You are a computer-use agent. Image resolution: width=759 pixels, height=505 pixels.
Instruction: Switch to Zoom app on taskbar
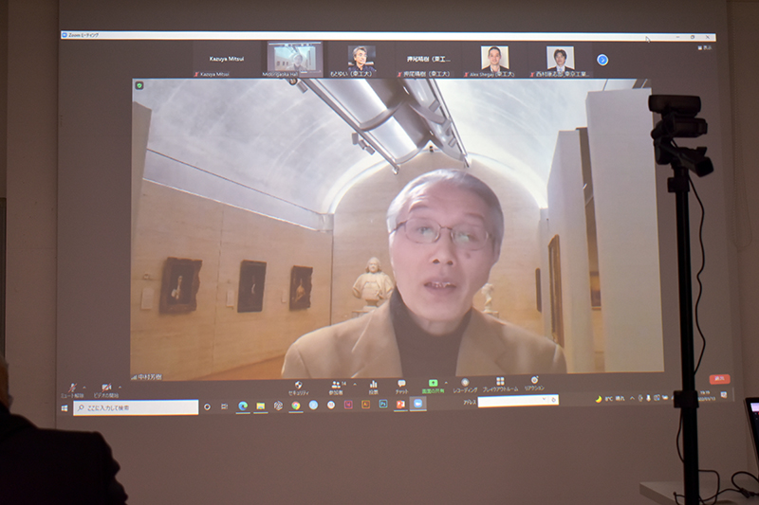[417, 404]
